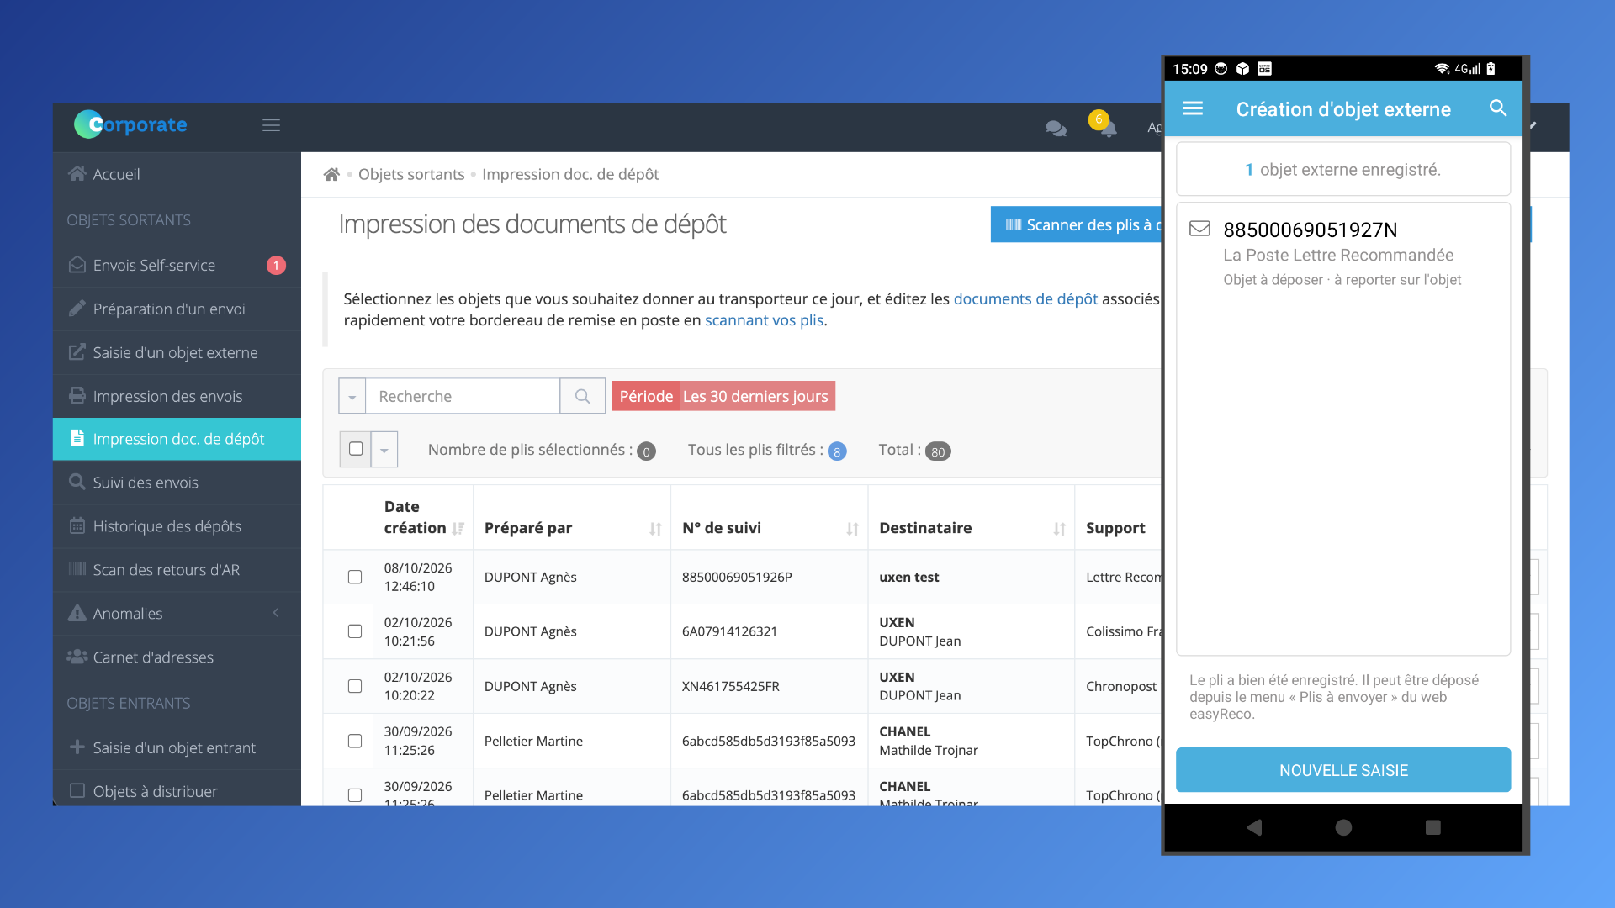Open Historique des dépôts
Image resolution: width=1615 pixels, height=908 pixels.
(177, 526)
